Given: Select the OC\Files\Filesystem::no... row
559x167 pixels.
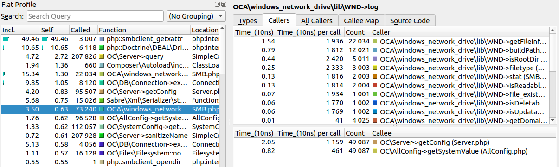Looking at the screenshot, I should pyautogui.click(x=110, y=153).
